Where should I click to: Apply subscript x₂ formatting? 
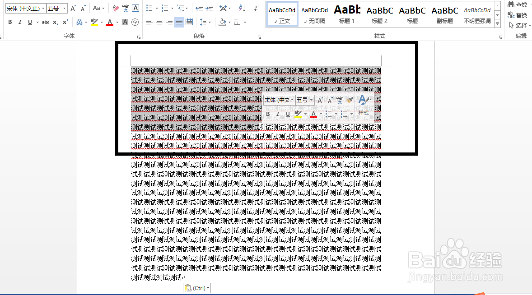[x=56, y=23]
